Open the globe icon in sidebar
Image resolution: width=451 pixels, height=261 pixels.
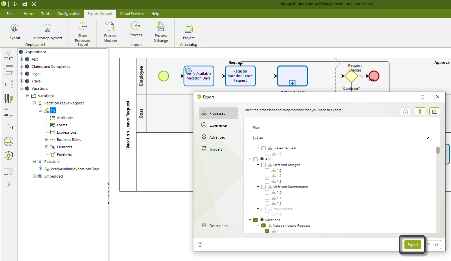(9, 141)
